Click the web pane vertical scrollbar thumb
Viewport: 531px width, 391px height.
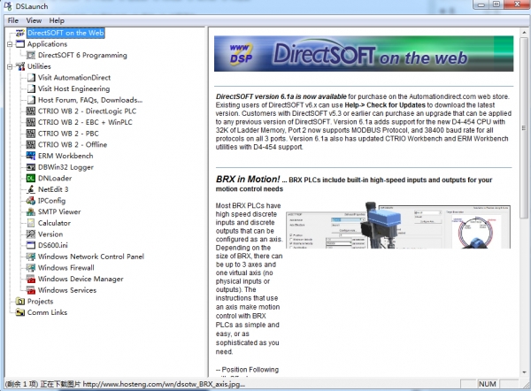coord(524,127)
